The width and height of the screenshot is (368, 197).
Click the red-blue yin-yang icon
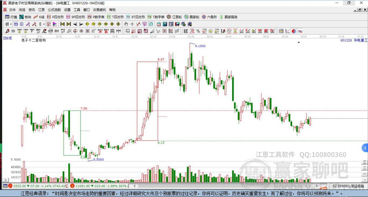[294, 31]
